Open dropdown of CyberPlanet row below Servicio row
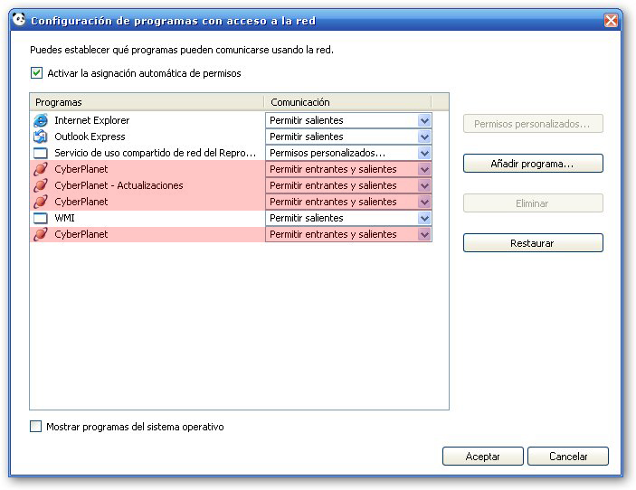 pyautogui.click(x=424, y=169)
